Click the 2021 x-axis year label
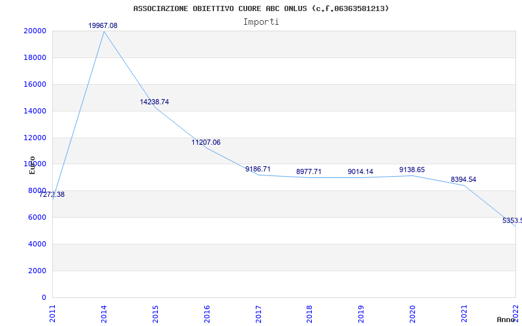The height and width of the screenshot is (326, 522). click(465, 314)
